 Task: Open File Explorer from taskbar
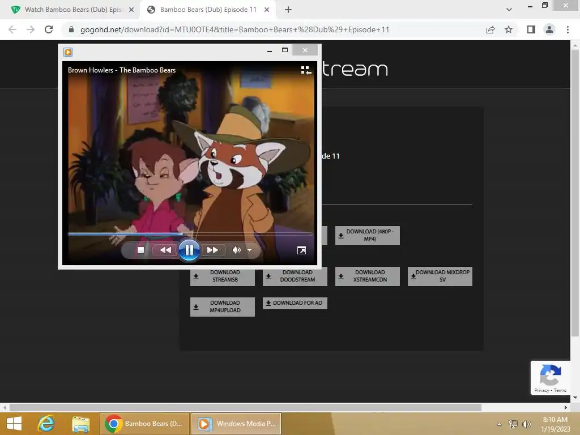[80, 424]
